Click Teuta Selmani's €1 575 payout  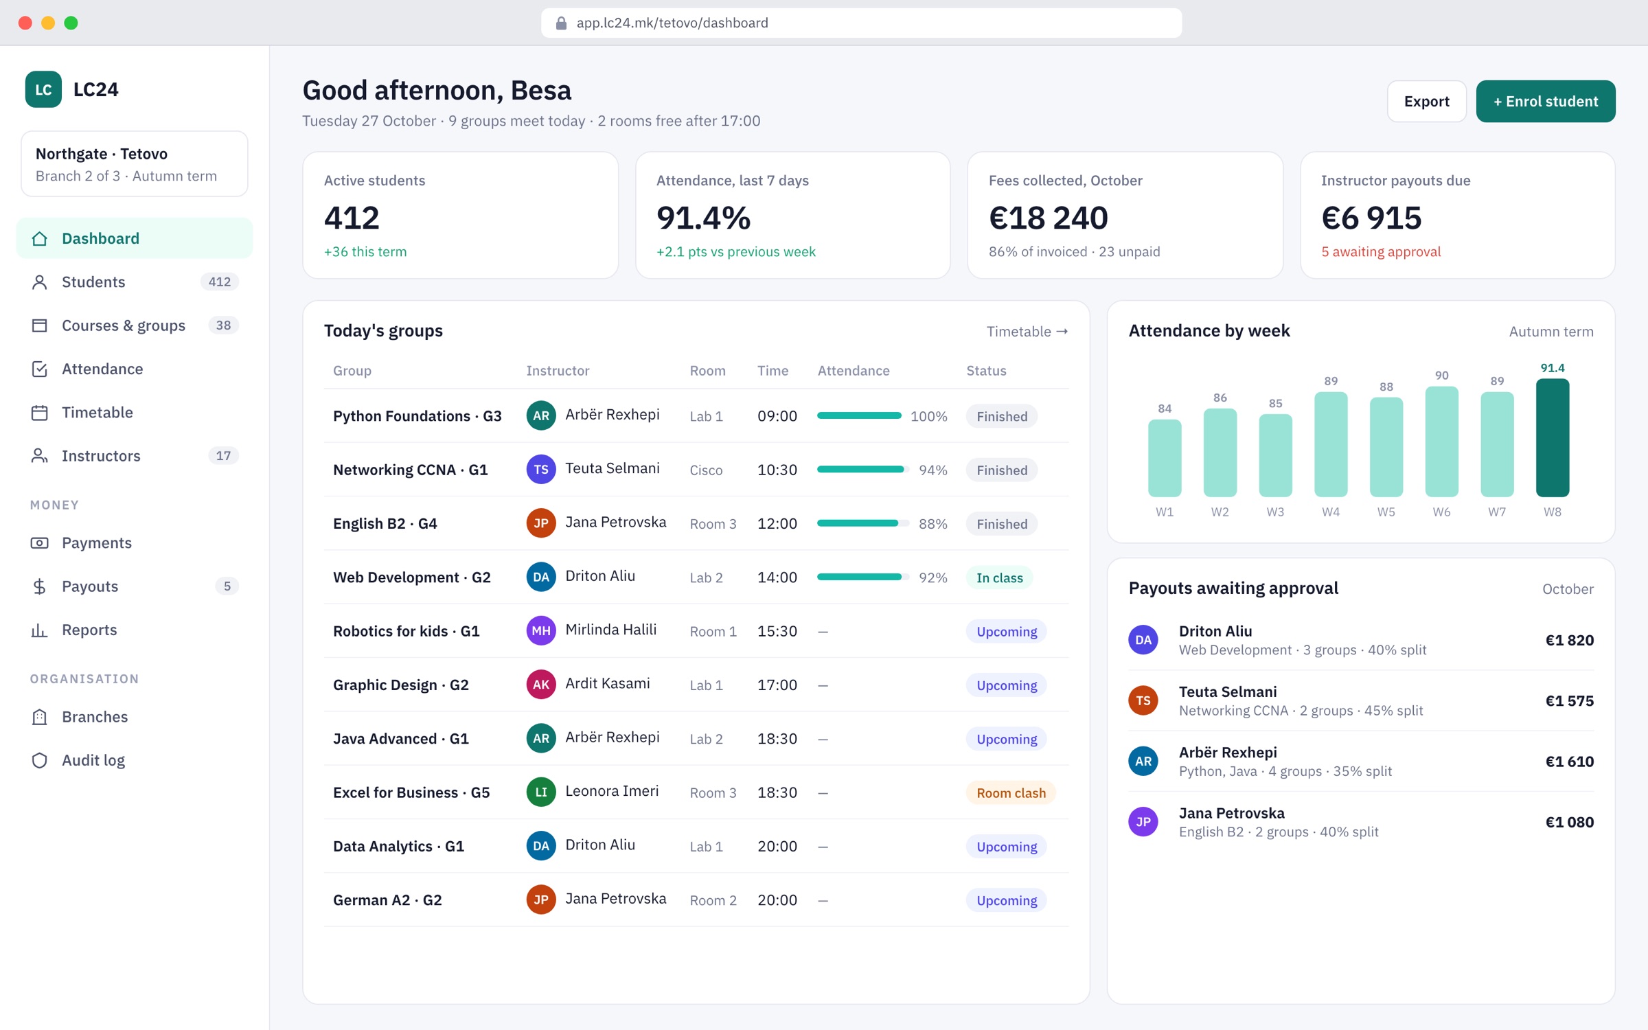[x=1570, y=701]
